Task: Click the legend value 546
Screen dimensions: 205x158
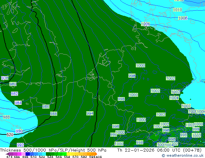Action: (x=59, y=157)
